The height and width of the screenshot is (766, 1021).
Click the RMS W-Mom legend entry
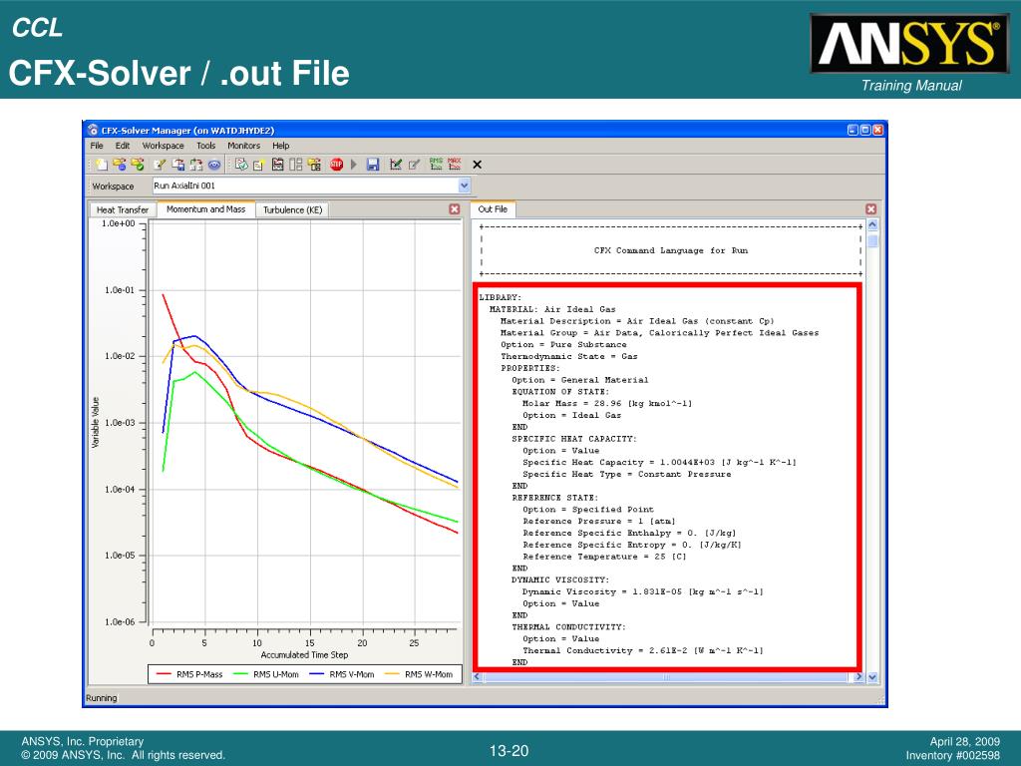(x=419, y=674)
